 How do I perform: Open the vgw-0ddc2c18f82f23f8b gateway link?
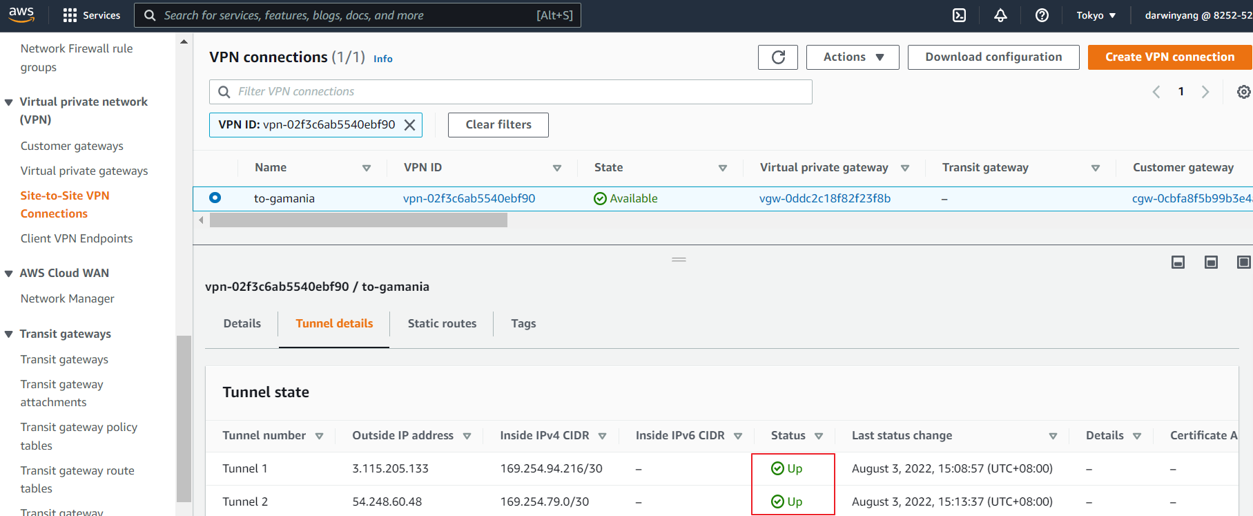click(x=824, y=198)
